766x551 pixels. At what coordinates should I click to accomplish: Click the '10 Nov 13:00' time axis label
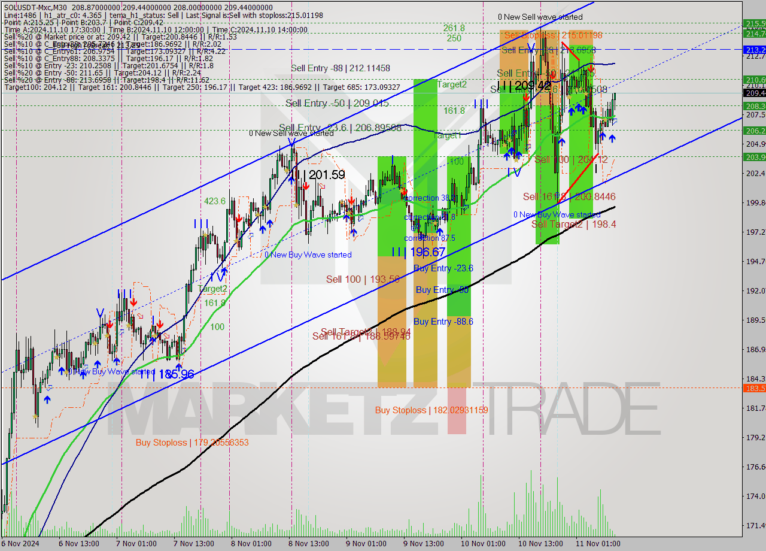click(x=540, y=544)
